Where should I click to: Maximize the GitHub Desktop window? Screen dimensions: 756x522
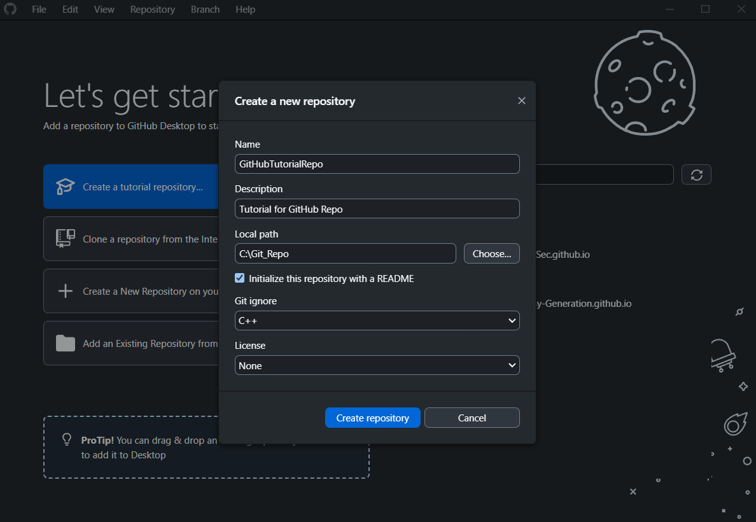click(705, 9)
